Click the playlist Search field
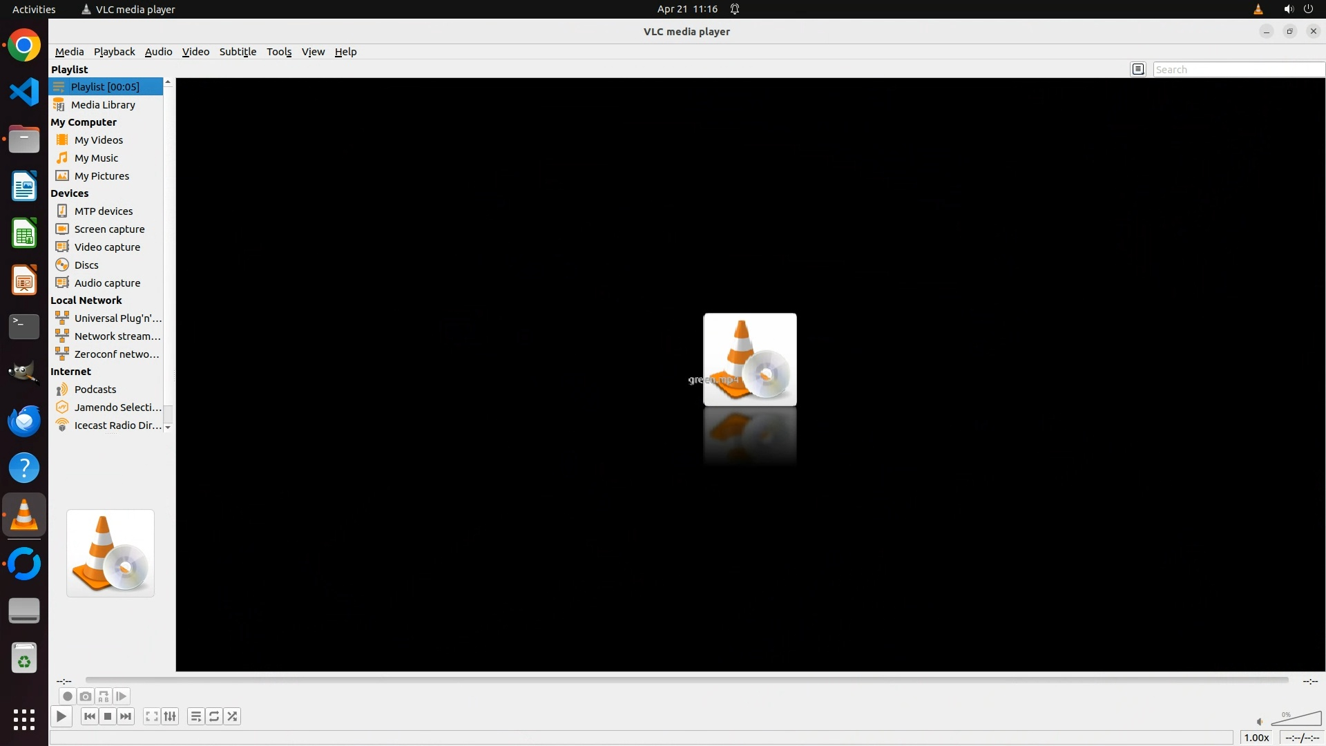The height and width of the screenshot is (746, 1326). pyautogui.click(x=1238, y=69)
